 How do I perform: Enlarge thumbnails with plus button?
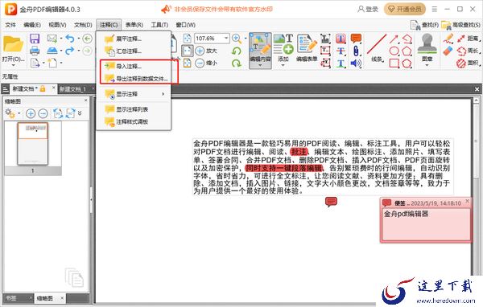pos(31,113)
